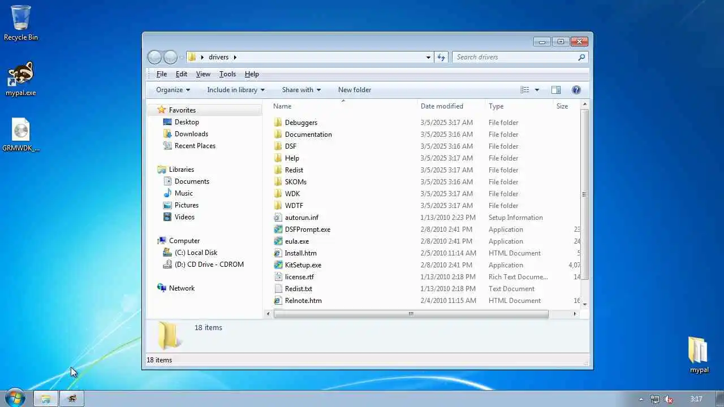Open the Organize dropdown
Viewport: 724px width, 407px height.
tap(173, 90)
